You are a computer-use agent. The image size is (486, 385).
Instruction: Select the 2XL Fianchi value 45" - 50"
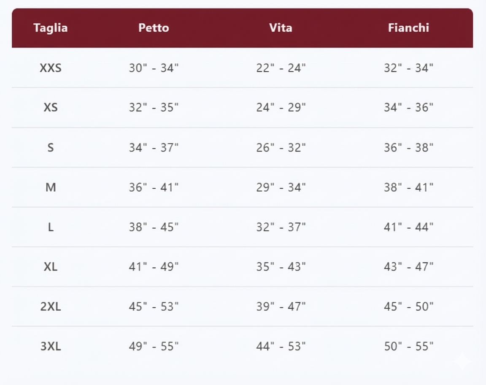tap(408, 307)
